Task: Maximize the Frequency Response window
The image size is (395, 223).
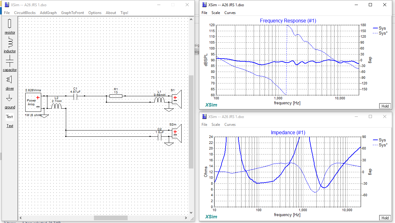Action: [370, 5]
